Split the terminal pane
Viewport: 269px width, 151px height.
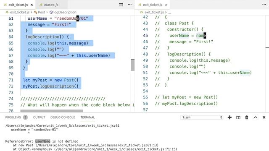click(x=238, y=117)
